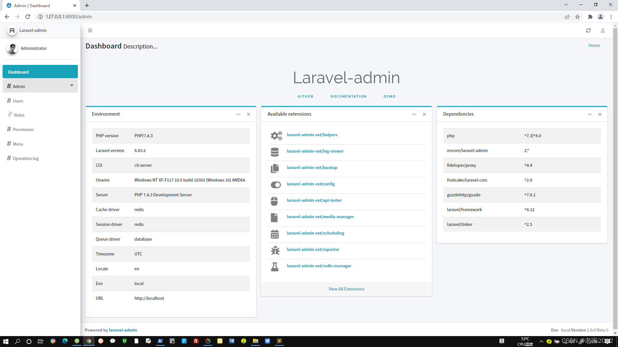The height and width of the screenshot is (347, 618).
Task: Click the Chrome taskbar icon
Action: pos(89,341)
